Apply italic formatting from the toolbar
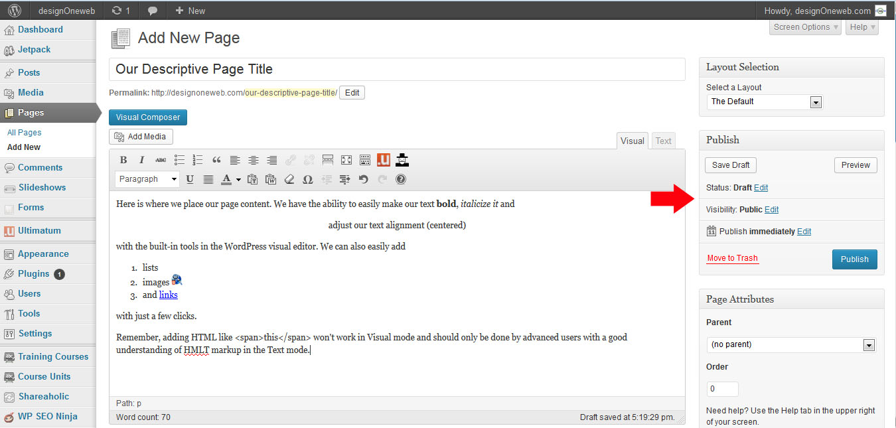This screenshot has width=896, height=428. [142, 160]
